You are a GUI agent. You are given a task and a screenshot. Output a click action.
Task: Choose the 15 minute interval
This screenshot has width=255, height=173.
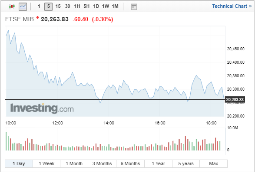coord(58,7)
